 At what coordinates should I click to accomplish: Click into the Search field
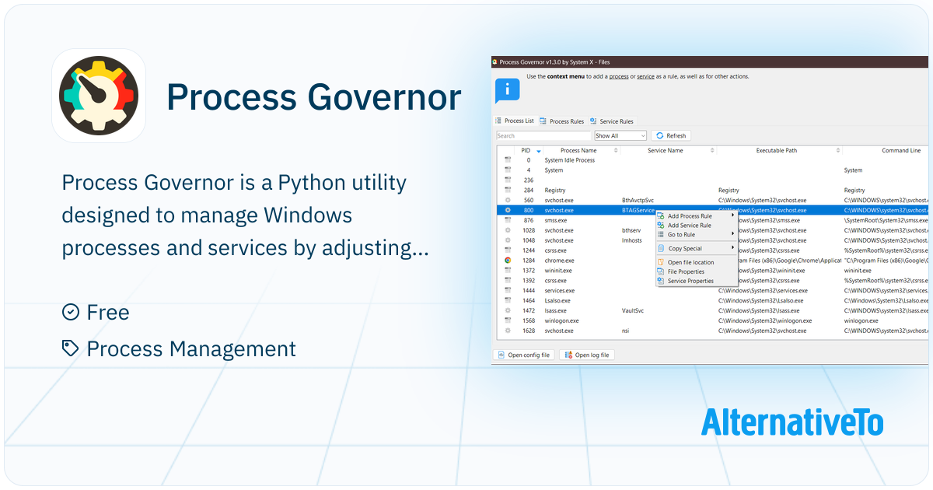tap(544, 136)
